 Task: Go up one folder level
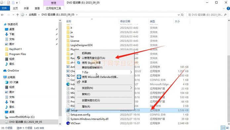(x=18, y=15)
